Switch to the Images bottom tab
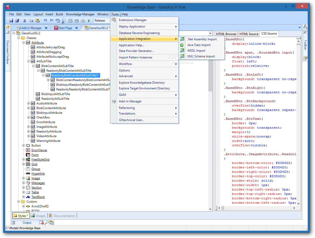 pyautogui.click(x=38, y=216)
